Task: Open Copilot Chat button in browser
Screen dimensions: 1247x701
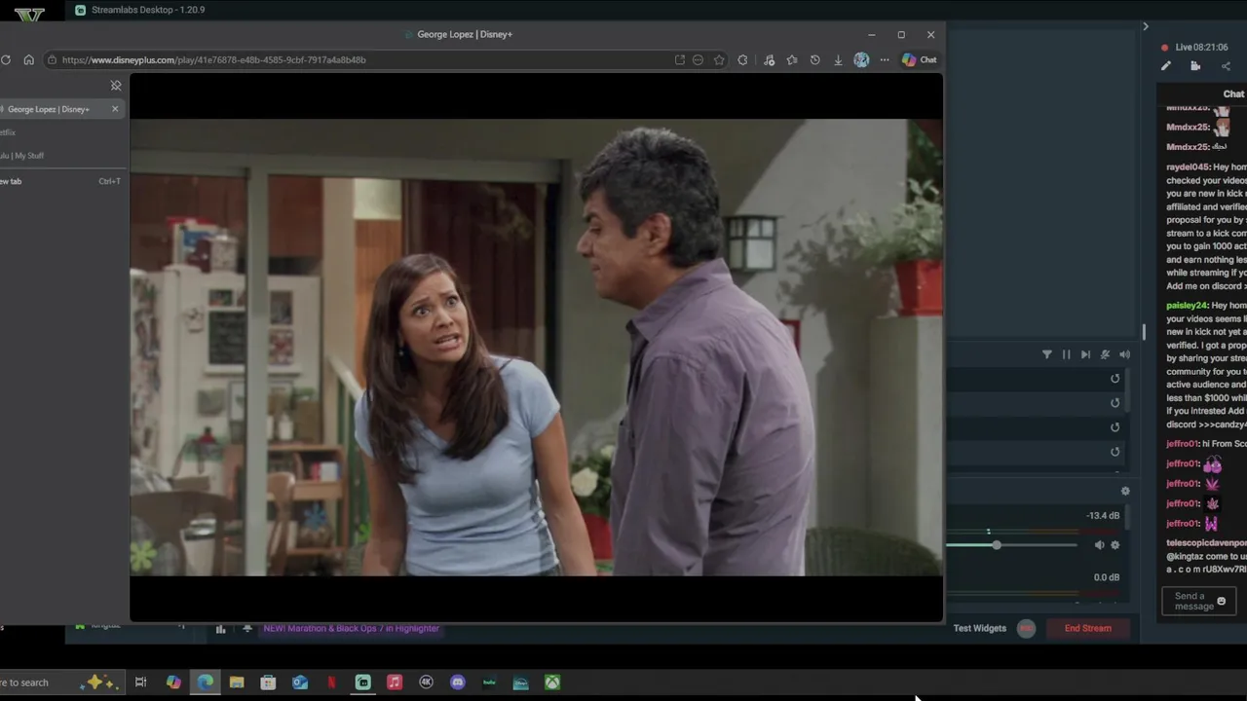Action: pos(919,59)
